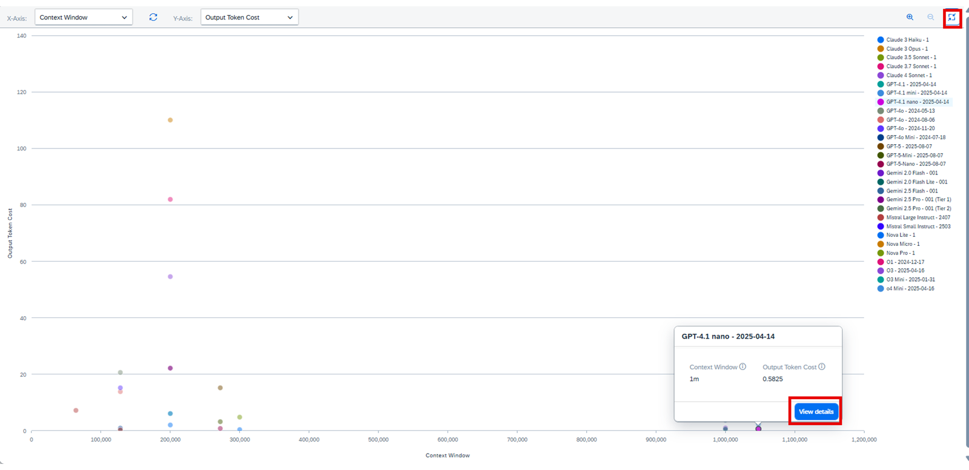This screenshot has height=470, width=969.
Task: Toggle GPT-4.1 nano legend entry in the legend list
Action: point(913,102)
